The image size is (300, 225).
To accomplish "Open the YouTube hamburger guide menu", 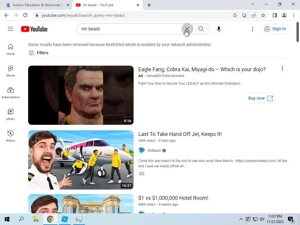I will [x=11, y=29].
